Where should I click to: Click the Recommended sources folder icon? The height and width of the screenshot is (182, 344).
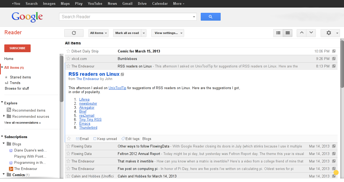tap(9, 116)
